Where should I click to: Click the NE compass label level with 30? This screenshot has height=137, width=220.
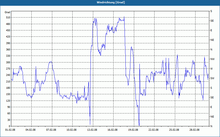[x=212, y=117]
